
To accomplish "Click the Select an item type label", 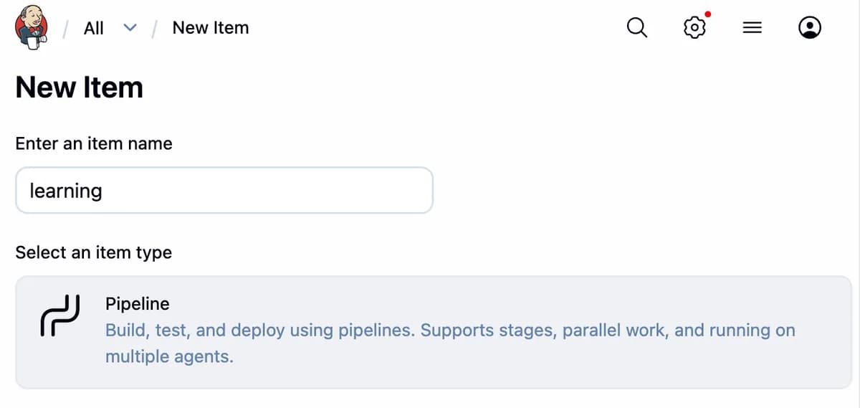I will click(94, 252).
